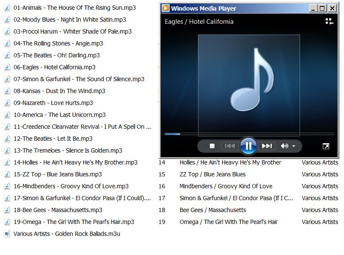Viewport: 344px width, 255px height.
Task: Skip to the previous track
Action: (230, 146)
